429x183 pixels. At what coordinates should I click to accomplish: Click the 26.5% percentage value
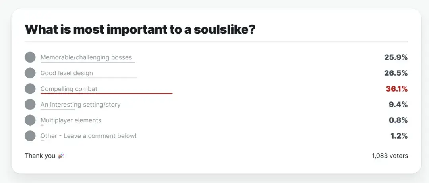coord(396,73)
